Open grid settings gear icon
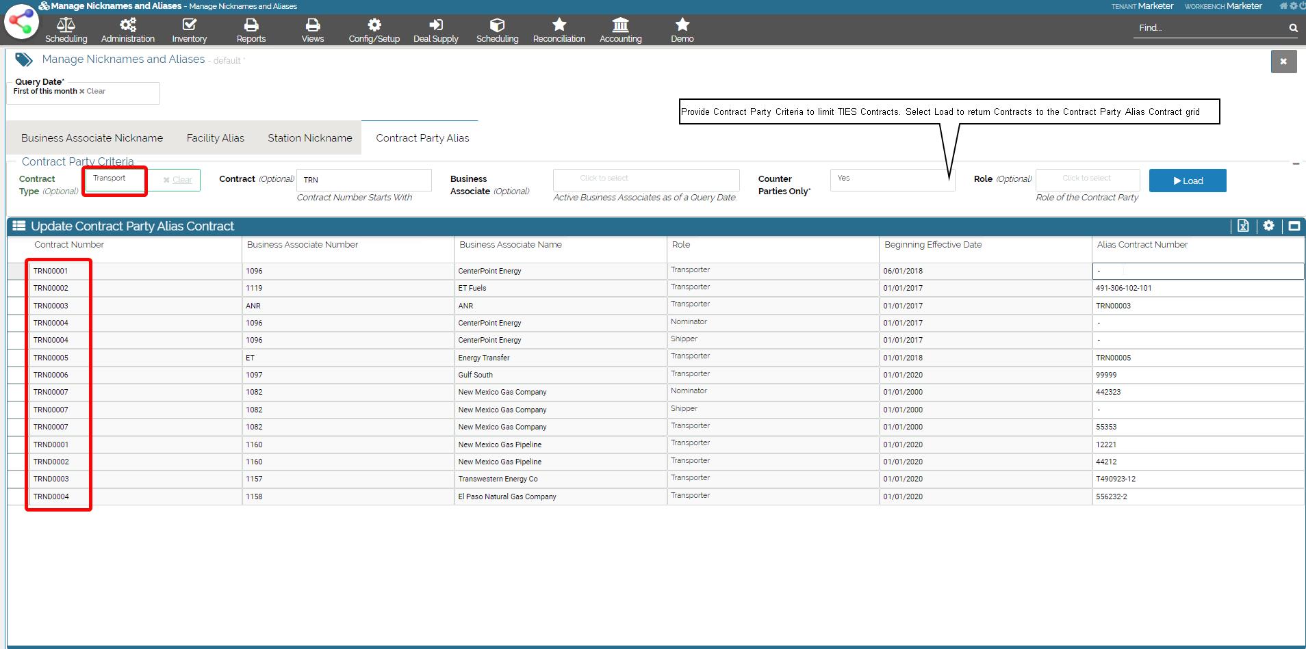The image size is (1306, 649). (x=1268, y=226)
